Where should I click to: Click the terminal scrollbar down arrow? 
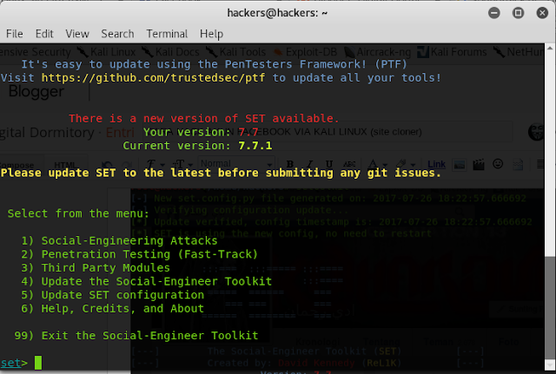550,364
